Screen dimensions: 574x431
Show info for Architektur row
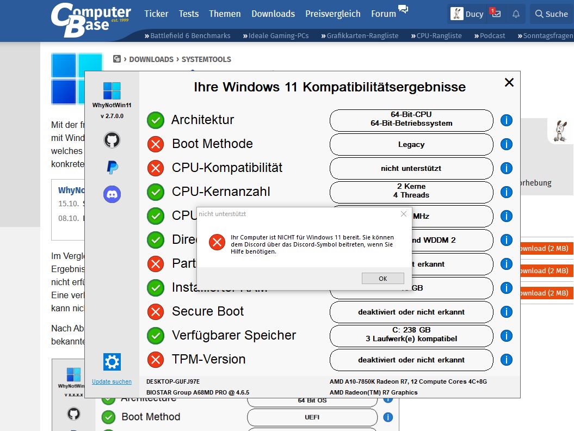[507, 120]
